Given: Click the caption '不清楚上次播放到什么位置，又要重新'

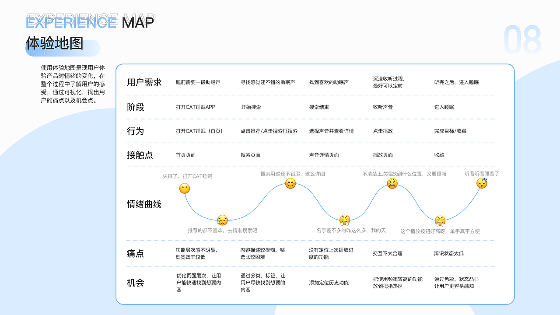Looking at the screenshot, I should [x=405, y=174].
